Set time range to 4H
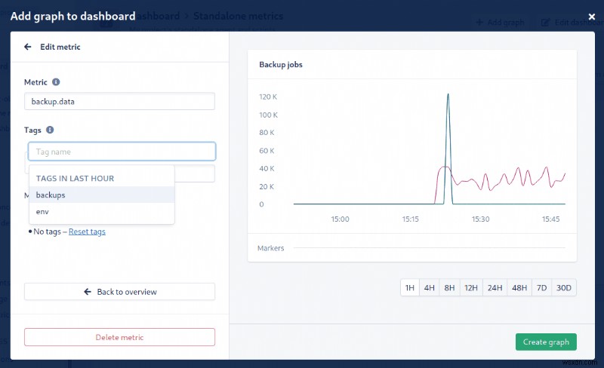604x368 pixels. click(429, 287)
